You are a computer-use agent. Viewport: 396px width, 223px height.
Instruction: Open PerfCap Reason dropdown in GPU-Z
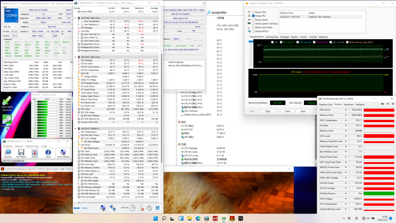point(346,193)
